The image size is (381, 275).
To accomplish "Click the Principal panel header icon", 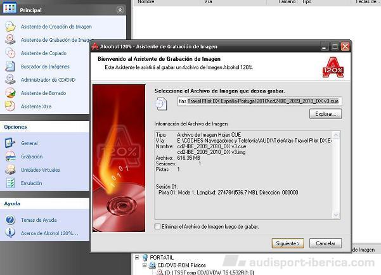I will pos(10,8).
